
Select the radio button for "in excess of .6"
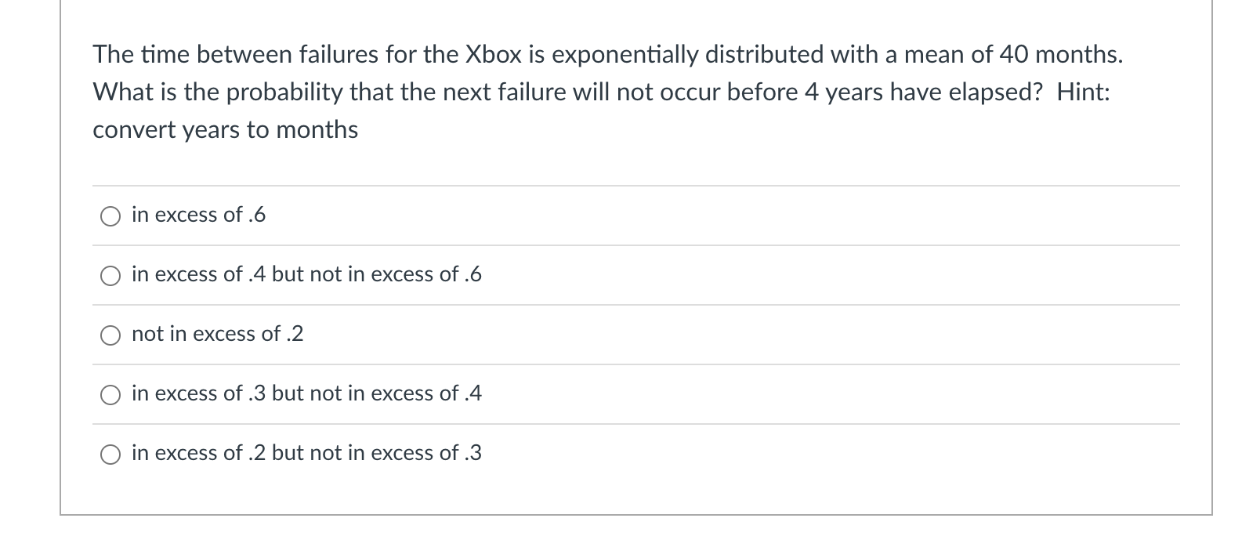click(111, 216)
